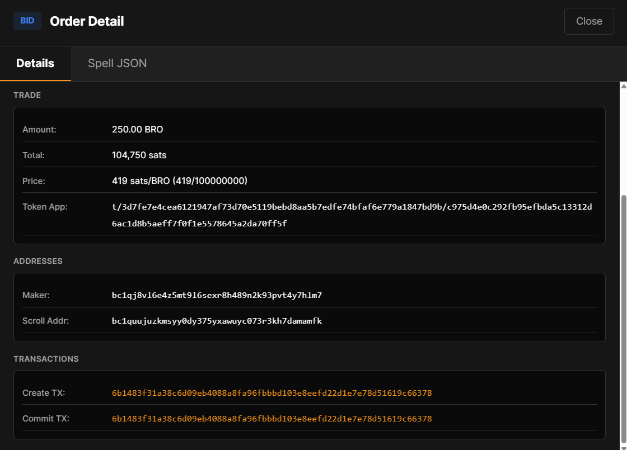Click the TRANSACTIONS section heading
Image resolution: width=627 pixels, height=450 pixels.
coord(46,359)
